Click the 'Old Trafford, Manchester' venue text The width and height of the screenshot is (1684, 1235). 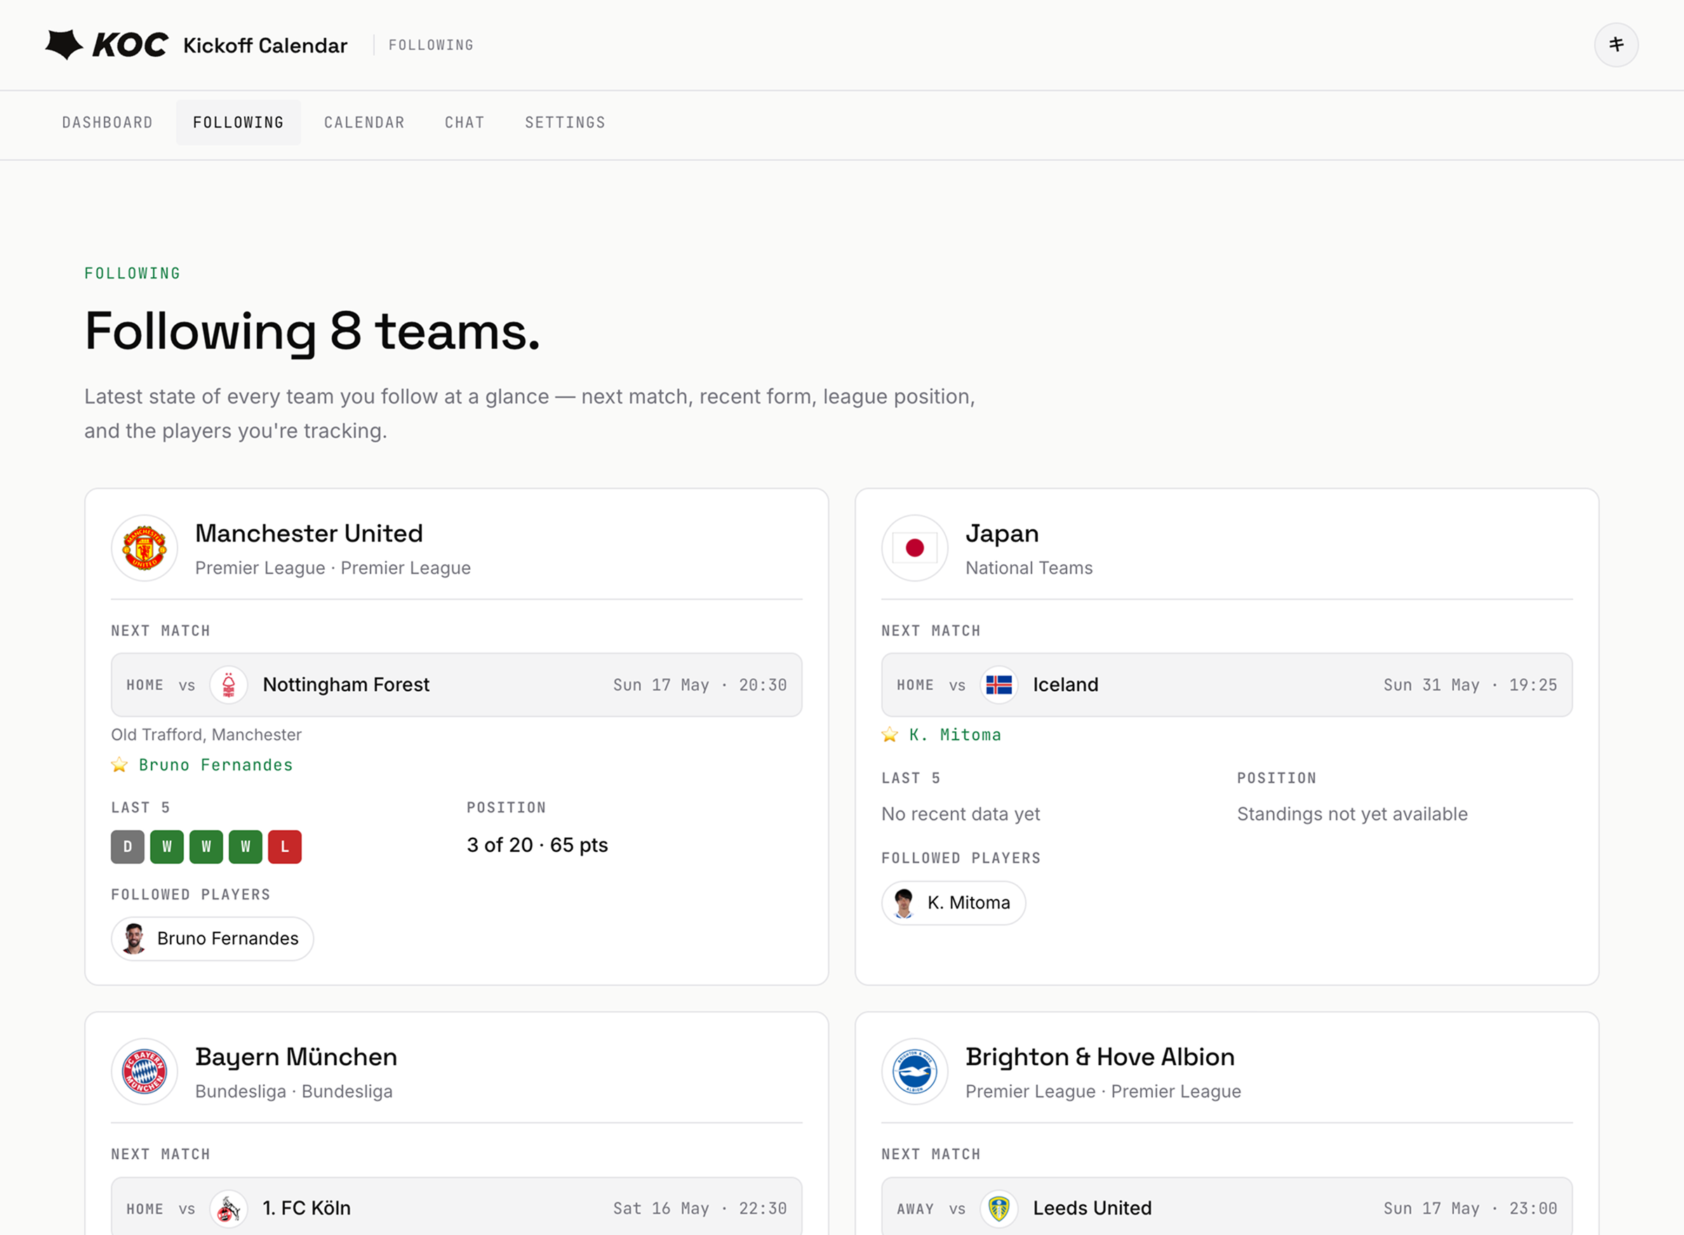pyautogui.click(x=206, y=735)
